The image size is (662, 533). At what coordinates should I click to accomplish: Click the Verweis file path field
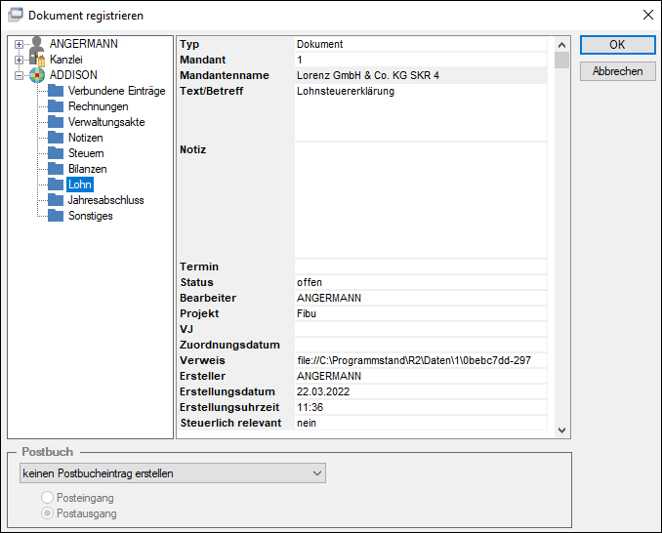coord(421,360)
